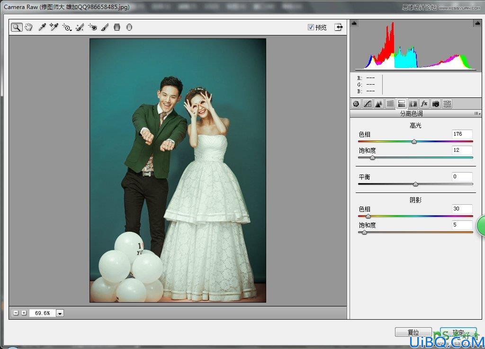485x349 pixels.
Task: Select the Zoom (magnifier) tool
Action: [17, 27]
